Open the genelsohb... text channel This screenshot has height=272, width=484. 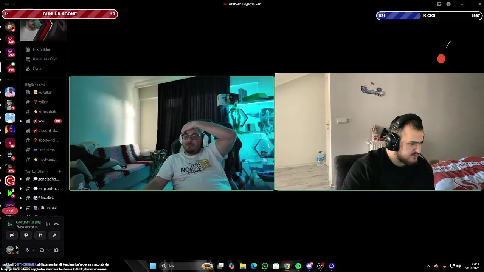coord(43,179)
